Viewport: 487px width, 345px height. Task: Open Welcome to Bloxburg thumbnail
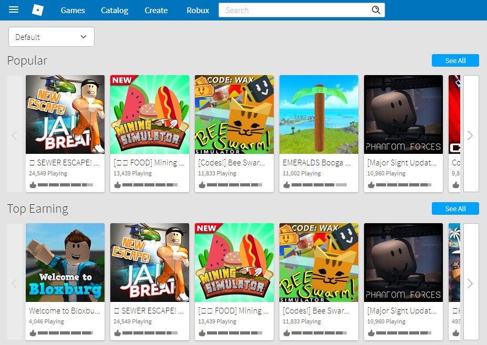tap(65, 263)
